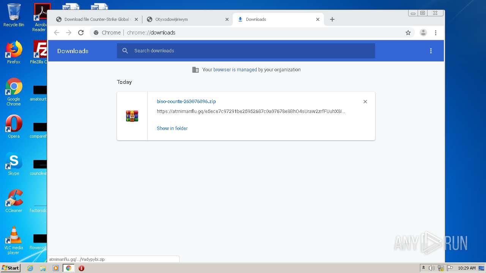Select the VLC media player desktop shortcut

(x=14, y=240)
